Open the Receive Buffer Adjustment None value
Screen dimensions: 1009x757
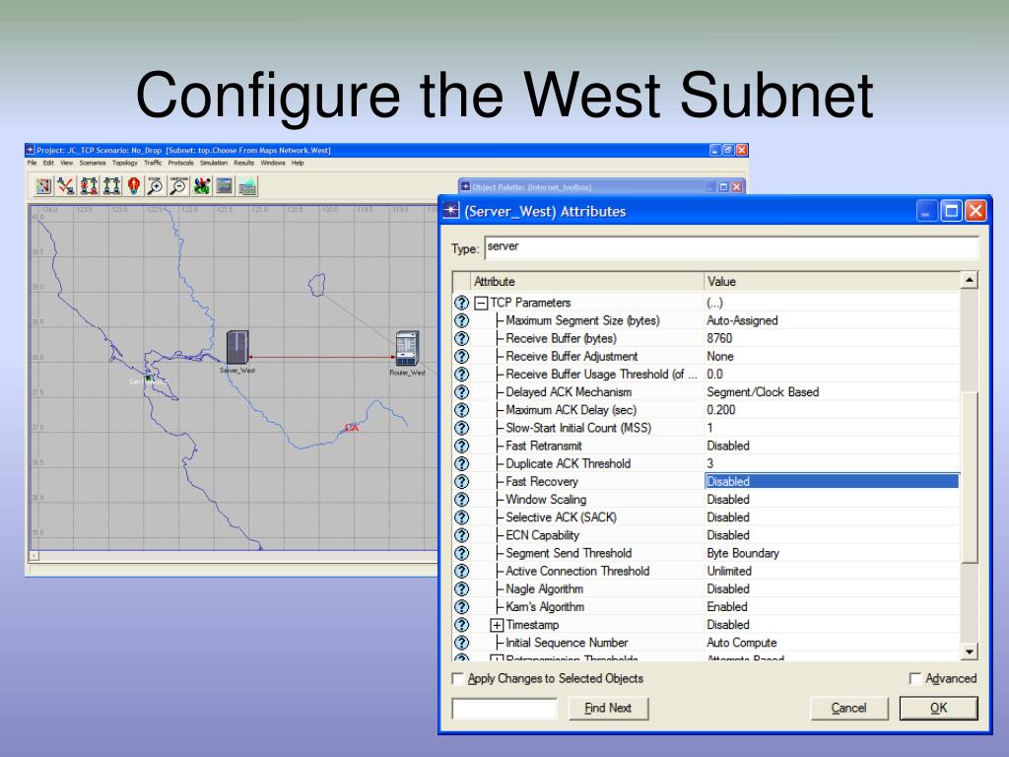pos(720,357)
